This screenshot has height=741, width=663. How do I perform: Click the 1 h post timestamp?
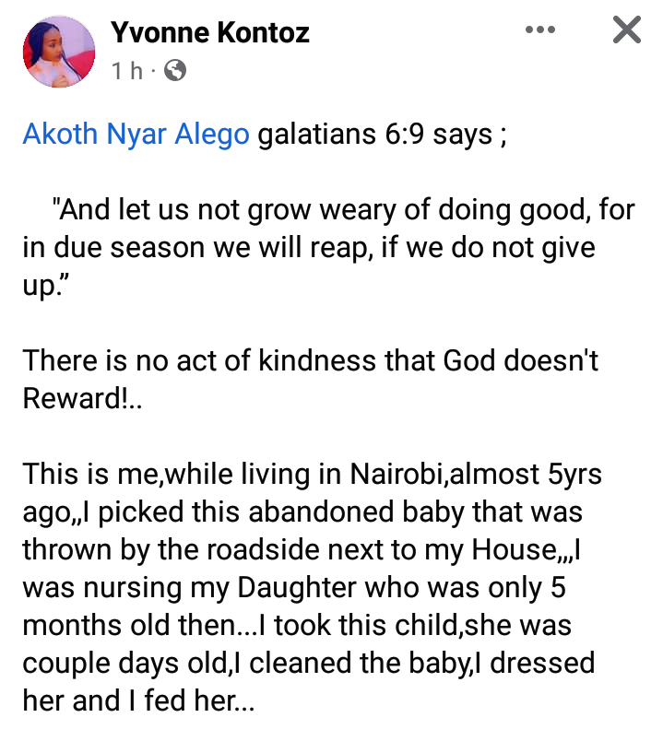[x=126, y=71]
